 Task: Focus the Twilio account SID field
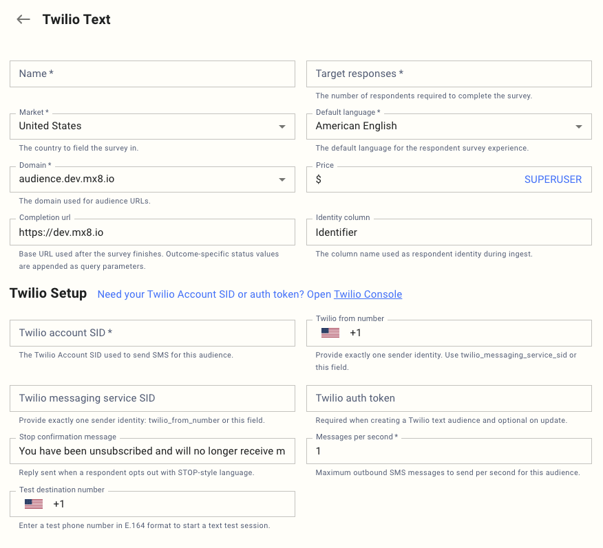click(152, 333)
